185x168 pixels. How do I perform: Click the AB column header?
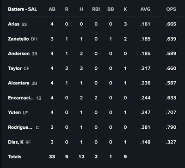(52, 9)
